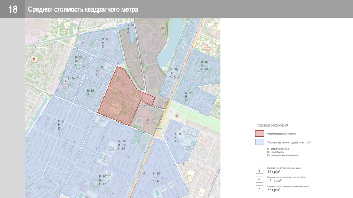Click the red 'Рассматриваемый участок' legend swatch
353x198 pixels.
[x=259, y=134]
